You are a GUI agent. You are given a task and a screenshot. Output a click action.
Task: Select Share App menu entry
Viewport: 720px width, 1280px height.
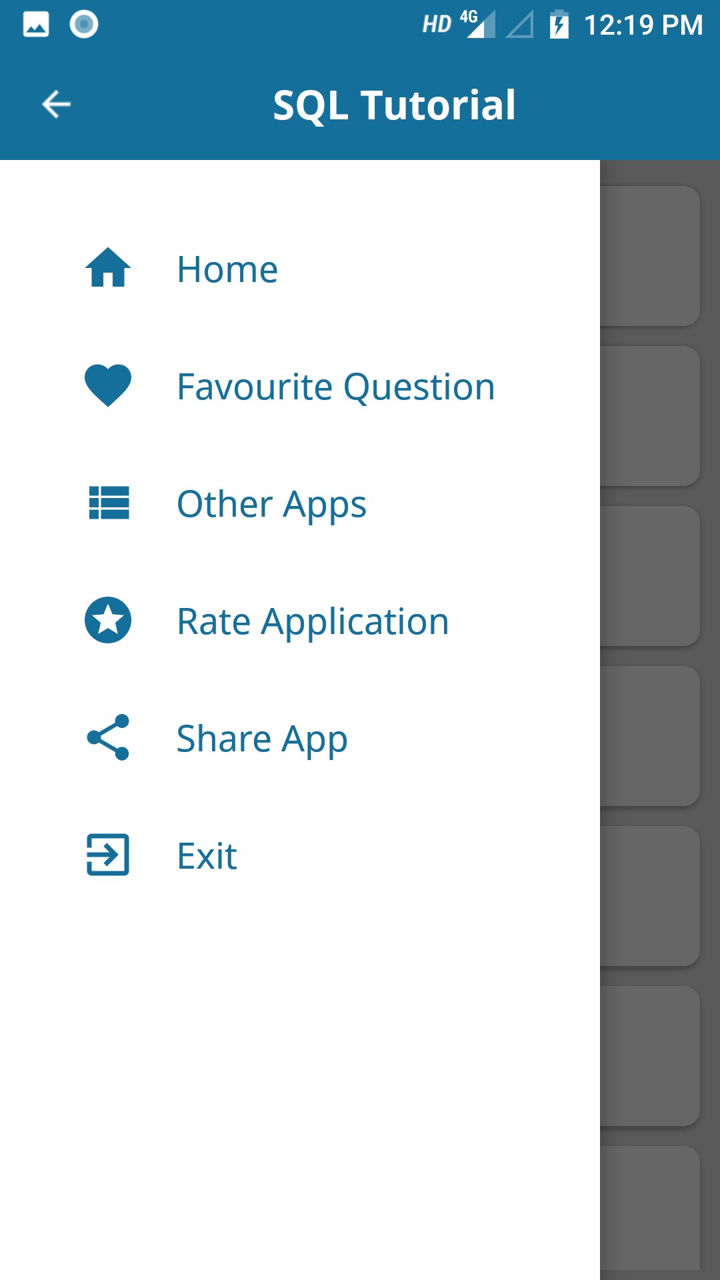[x=300, y=737]
